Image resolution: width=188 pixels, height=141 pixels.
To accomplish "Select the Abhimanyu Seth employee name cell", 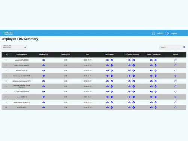I will pos(22,76).
